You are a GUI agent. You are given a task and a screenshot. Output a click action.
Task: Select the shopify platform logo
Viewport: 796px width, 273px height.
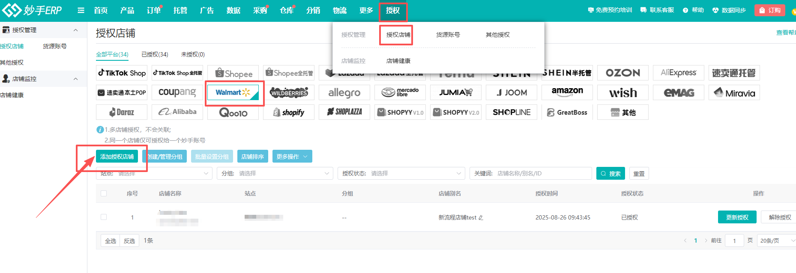[x=289, y=112]
